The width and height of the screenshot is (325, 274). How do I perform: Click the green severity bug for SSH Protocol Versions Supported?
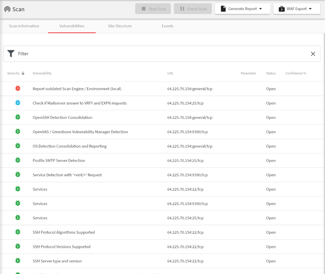[18, 246]
